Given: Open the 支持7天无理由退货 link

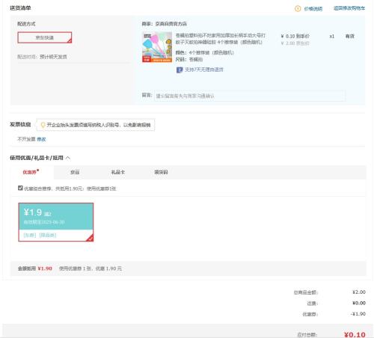Looking at the screenshot, I should pyautogui.click(x=203, y=70).
